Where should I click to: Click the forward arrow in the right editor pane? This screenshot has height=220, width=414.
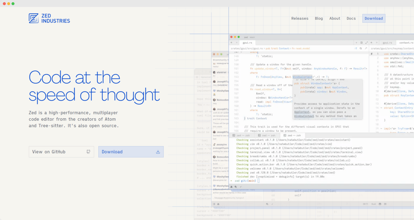pyautogui.click(x=377, y=43)
